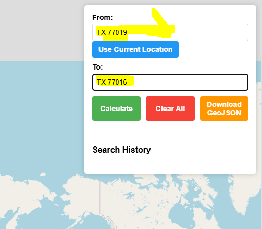Click the Search History heading
The width and height of the screenshot is (262, 229).
[x=122, y=150]
